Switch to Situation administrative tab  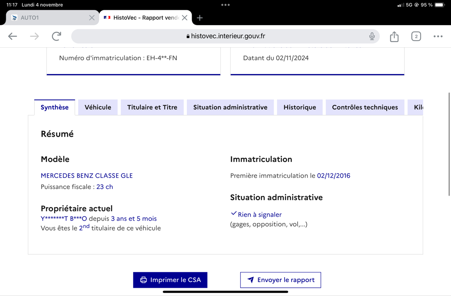(x=230, y=107)
